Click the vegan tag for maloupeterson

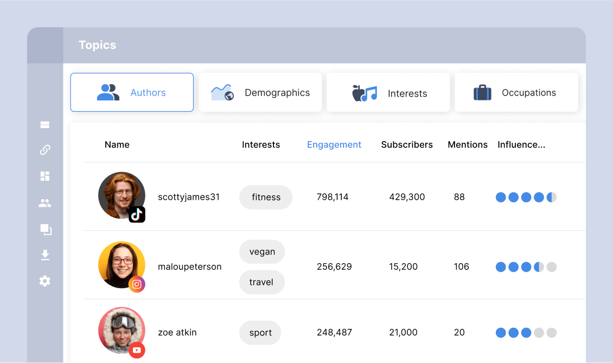pos(262,251)
